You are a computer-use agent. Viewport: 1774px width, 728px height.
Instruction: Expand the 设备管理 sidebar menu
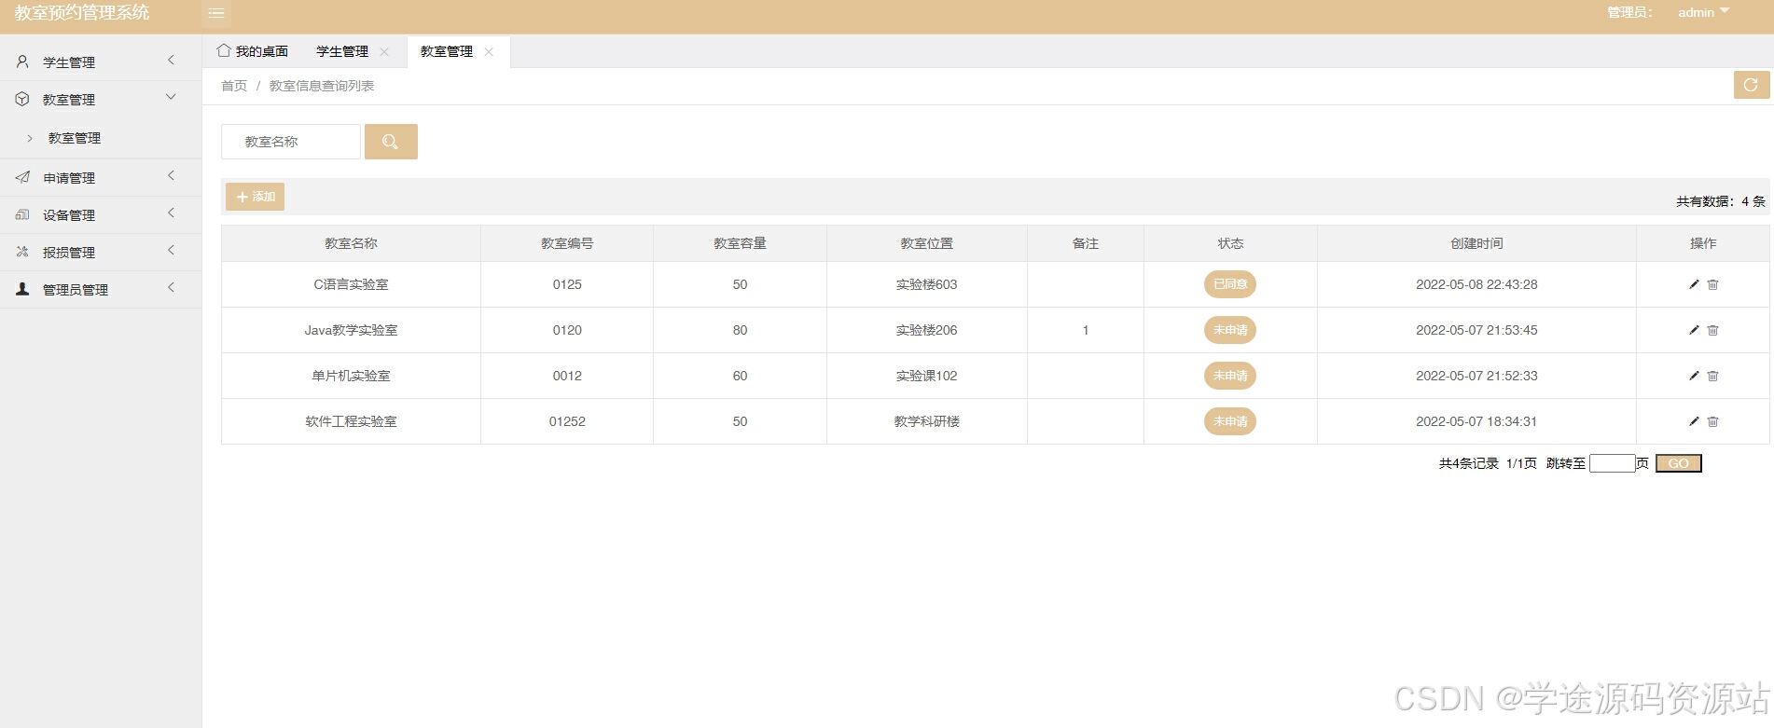(x=171, y=213)
